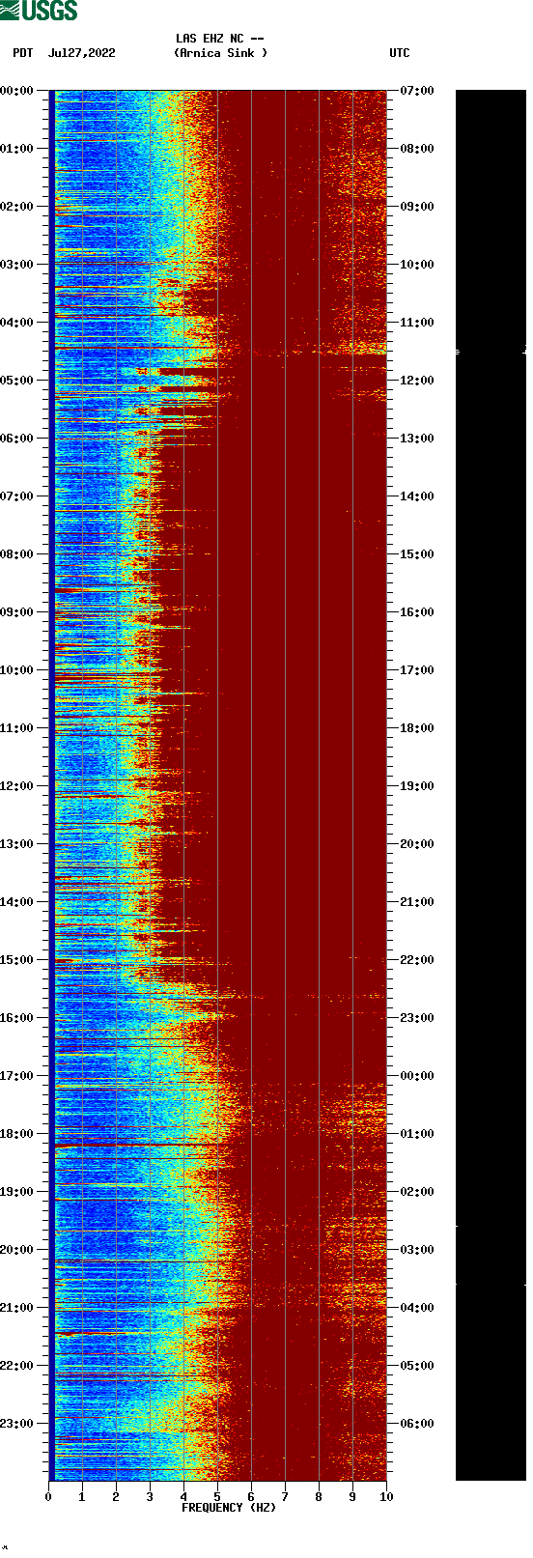Click the UTC time label 19:00
The height and width of the screenshot is (1558, 533).
417,786
